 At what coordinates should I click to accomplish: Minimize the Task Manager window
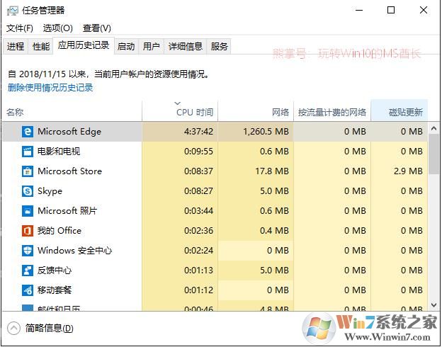coord(359,11)
